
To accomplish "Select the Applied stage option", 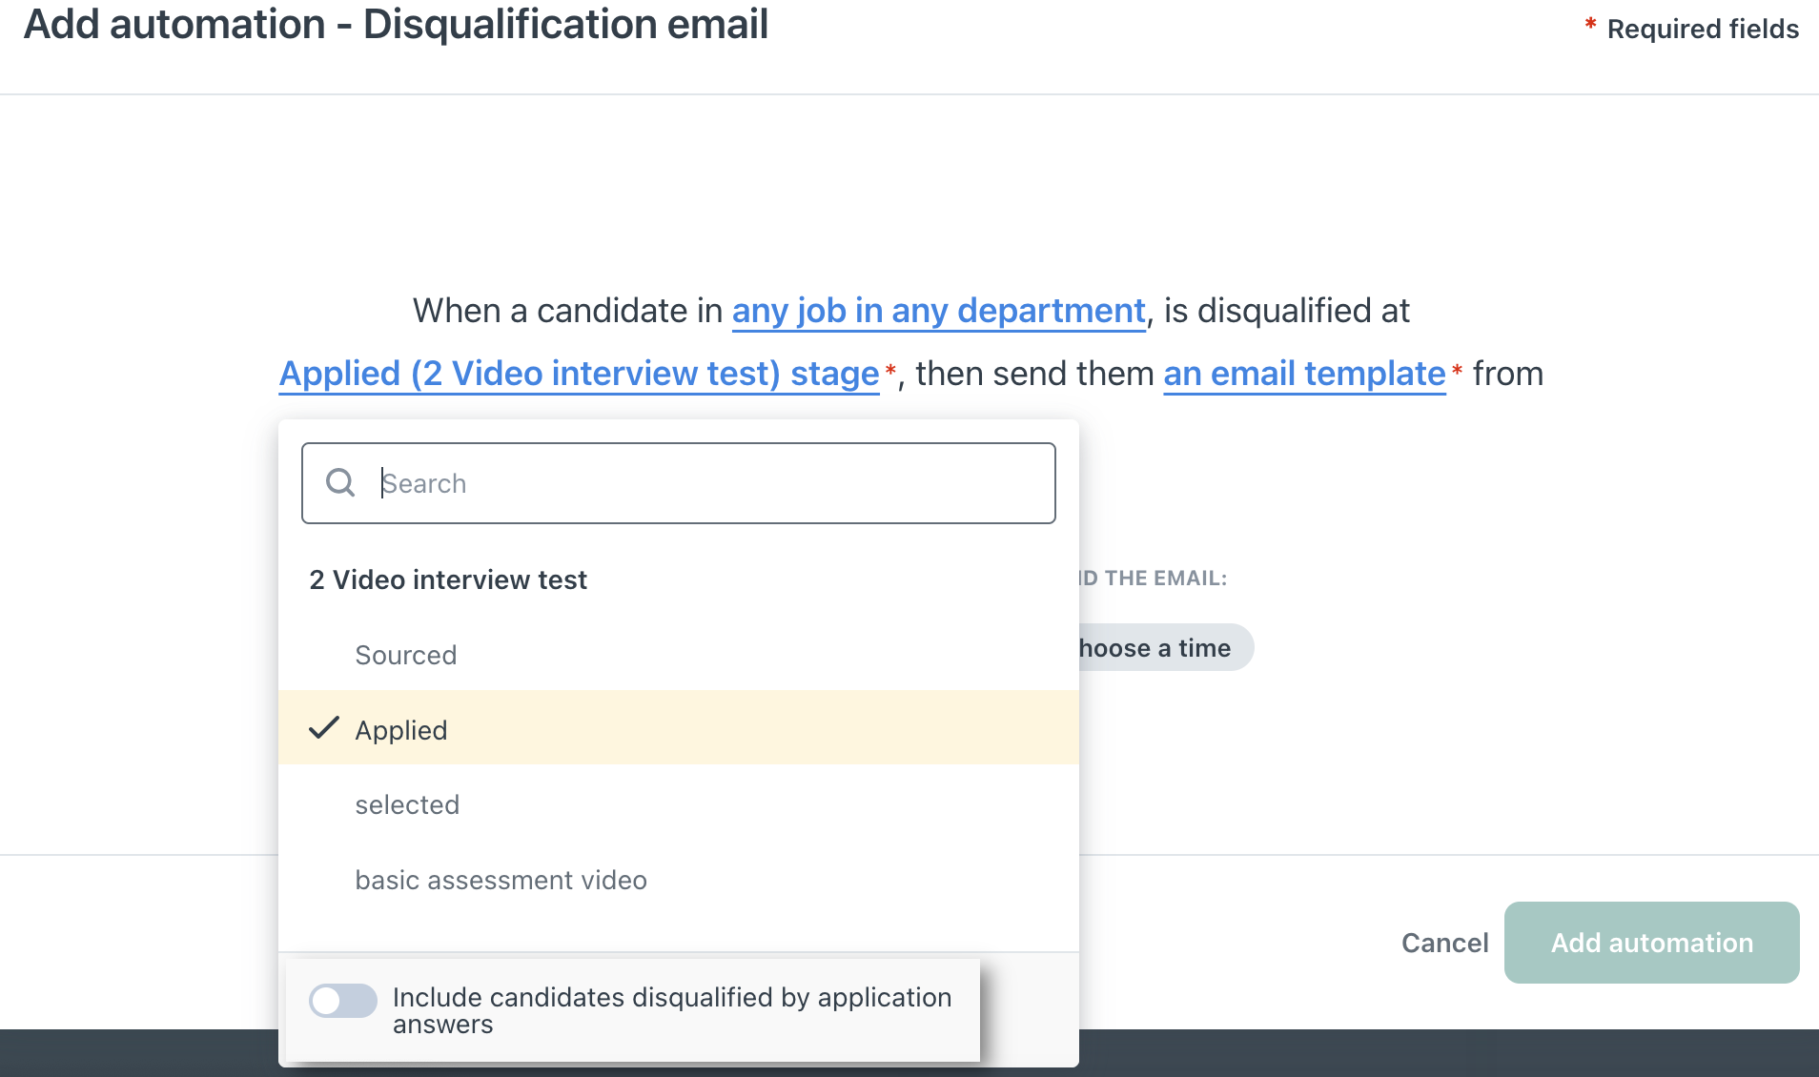I will tap(679, 729).
